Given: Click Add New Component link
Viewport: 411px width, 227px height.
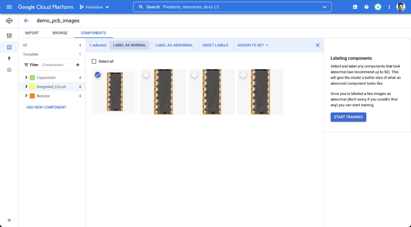Looking at the screenshot, I should [46, 107].
